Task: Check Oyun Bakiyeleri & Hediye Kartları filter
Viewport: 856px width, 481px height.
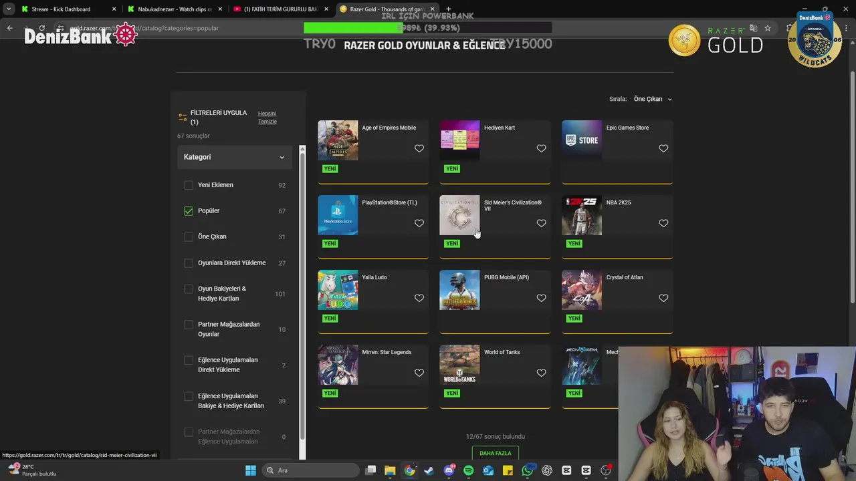Action: 189,289
